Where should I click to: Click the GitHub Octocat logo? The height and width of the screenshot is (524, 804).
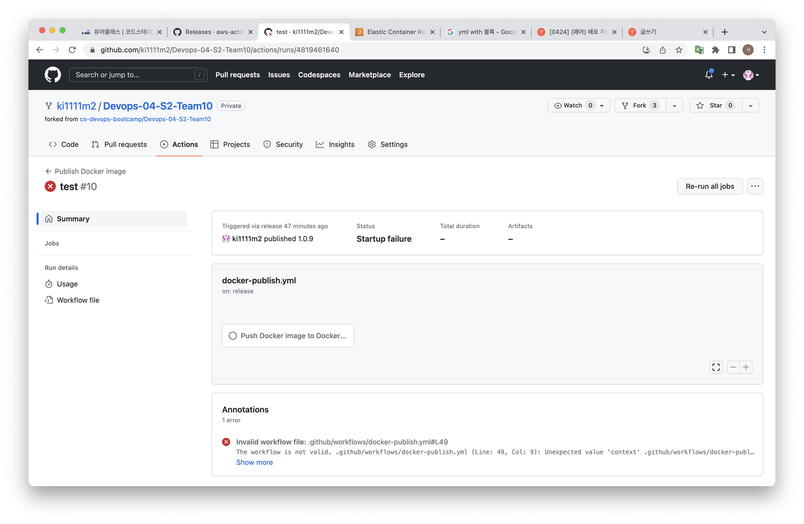pos(53,75)
